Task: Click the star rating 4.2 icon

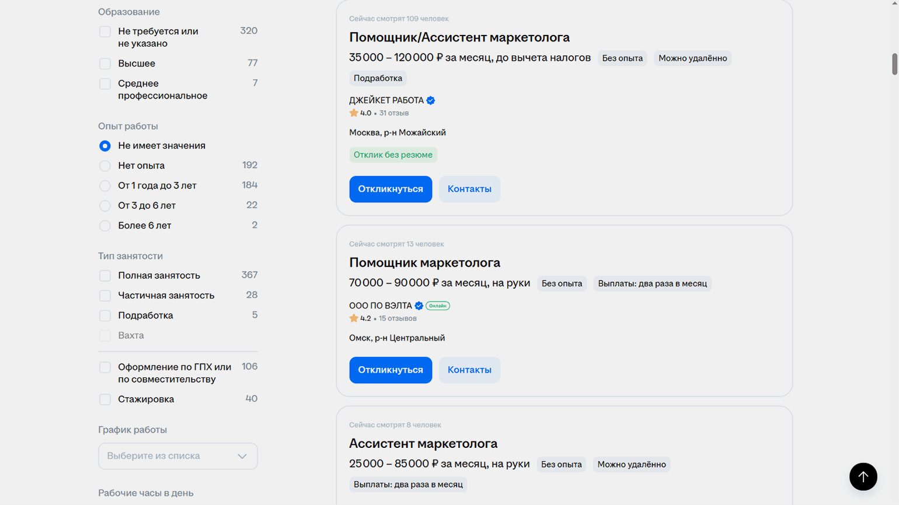Action: (354, 318)
